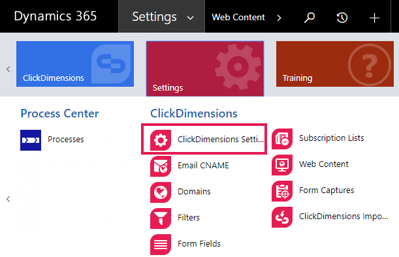
Task: Expand the Web Content breadcrumb chevron
Action: pos(279,18)
